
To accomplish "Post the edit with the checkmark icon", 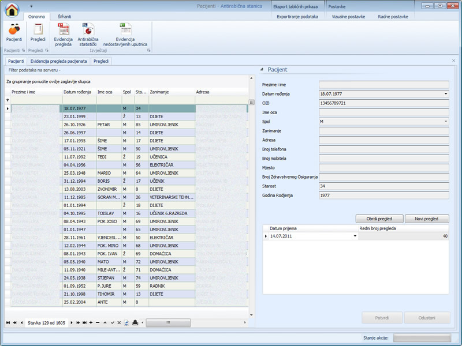I will [112, 323].
